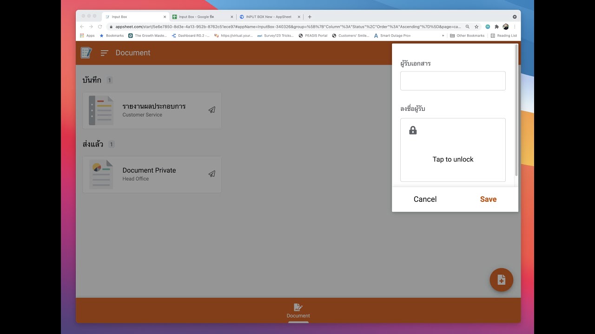Open tab search dropdown at top right
This screenshot has width=595, height=334.
coord(515,17)
